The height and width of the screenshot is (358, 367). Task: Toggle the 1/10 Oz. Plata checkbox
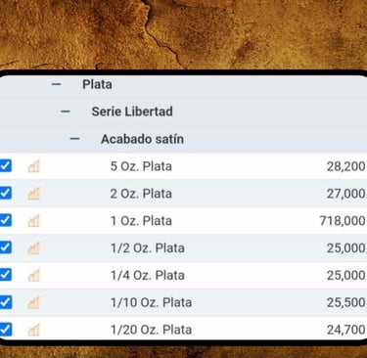point(5,302)
